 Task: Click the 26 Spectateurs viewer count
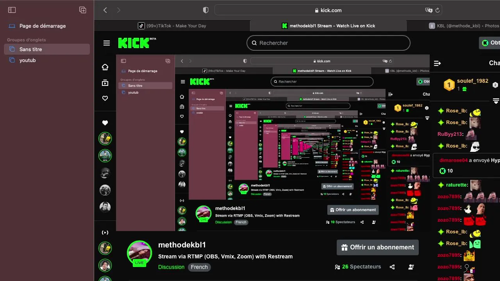click(x=358, y=267)
